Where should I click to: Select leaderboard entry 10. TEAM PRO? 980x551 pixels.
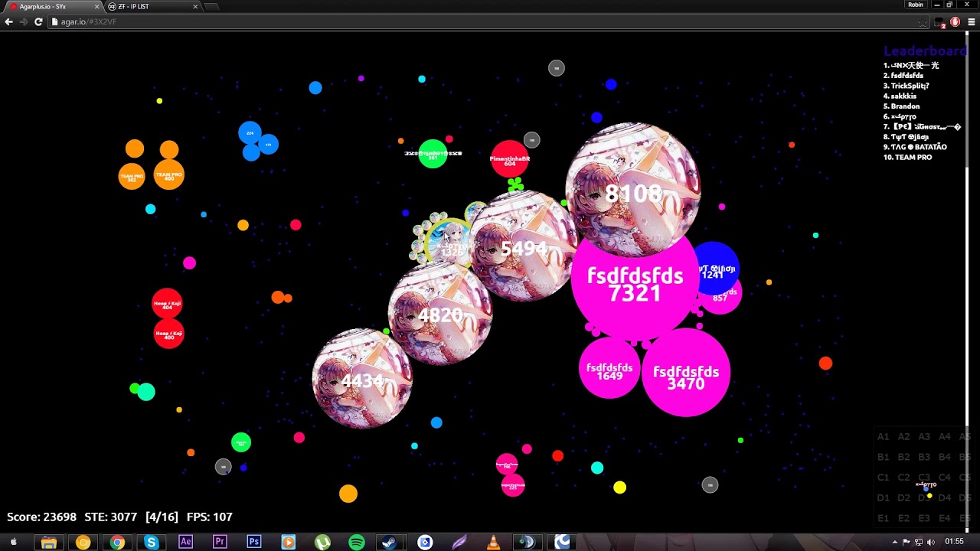tap(908, 157)
